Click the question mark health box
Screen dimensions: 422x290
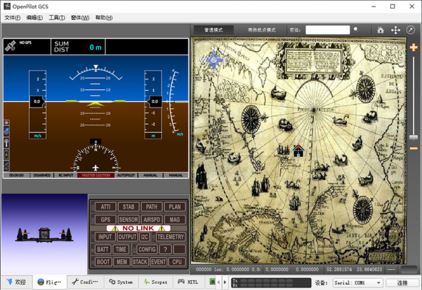[x=166, y=249]
